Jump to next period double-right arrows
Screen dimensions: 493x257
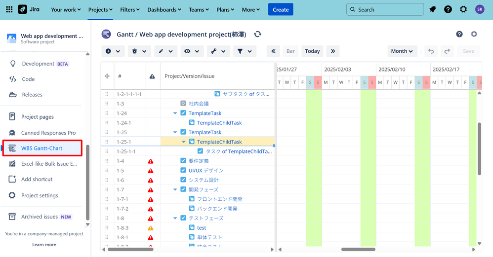click(332, 51)
